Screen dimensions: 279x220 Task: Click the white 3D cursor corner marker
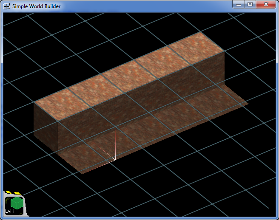pos(115,159)
